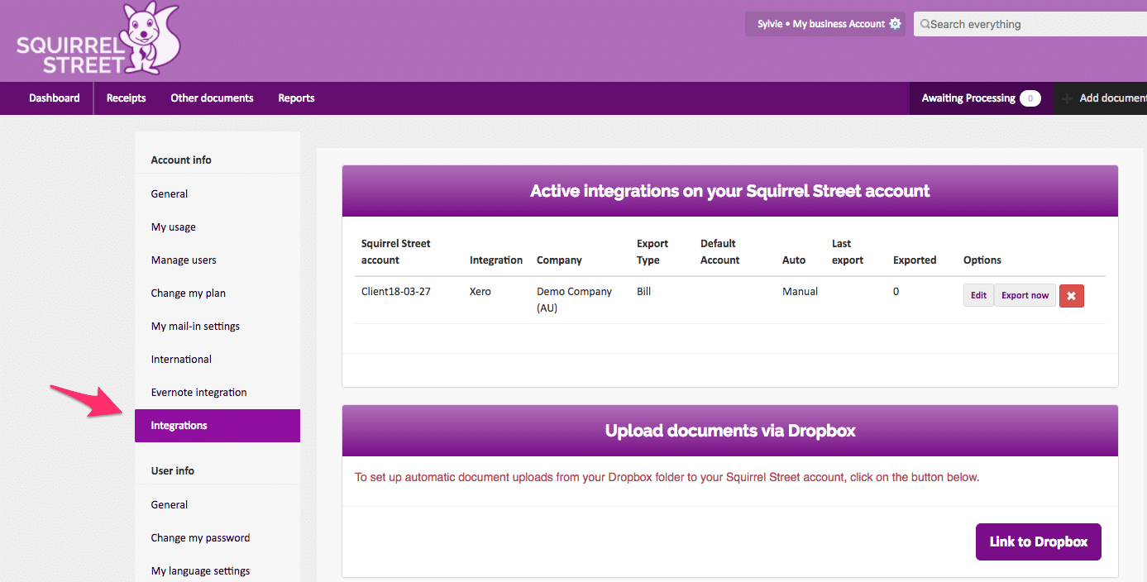Click the Squirrel Street account column header
The width and height of the screenshot is (1147, 582).
click(396, 251)
